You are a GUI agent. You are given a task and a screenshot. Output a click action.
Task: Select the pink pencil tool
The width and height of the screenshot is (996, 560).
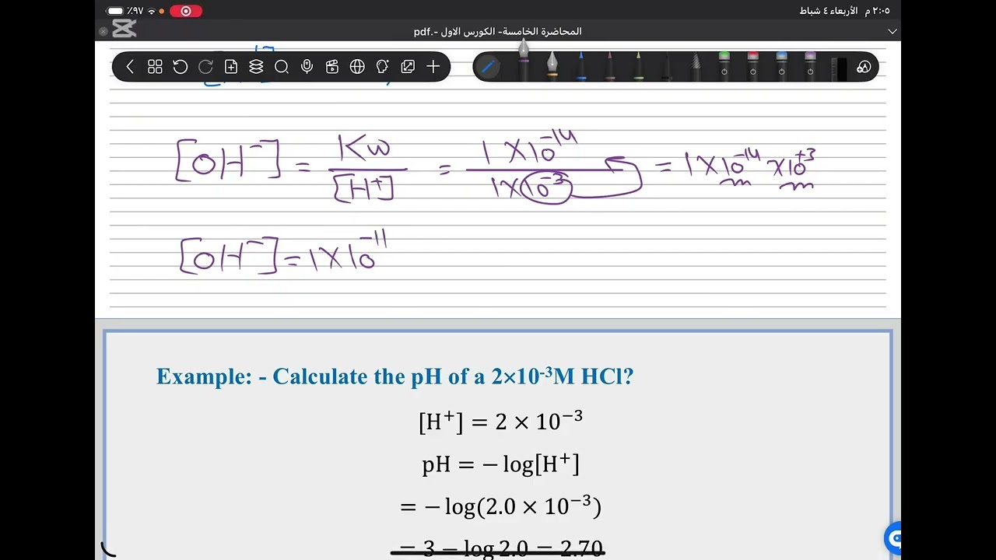610,66
